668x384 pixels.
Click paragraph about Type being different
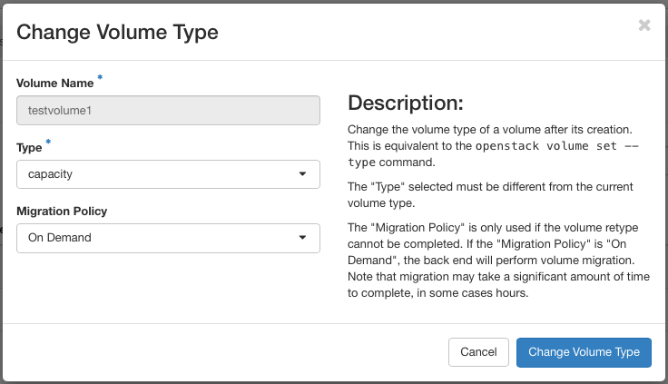tap(490, 195)
